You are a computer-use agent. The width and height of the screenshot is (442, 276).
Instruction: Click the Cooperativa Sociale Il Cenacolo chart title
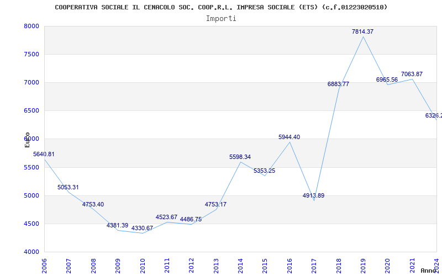(221, 7)
